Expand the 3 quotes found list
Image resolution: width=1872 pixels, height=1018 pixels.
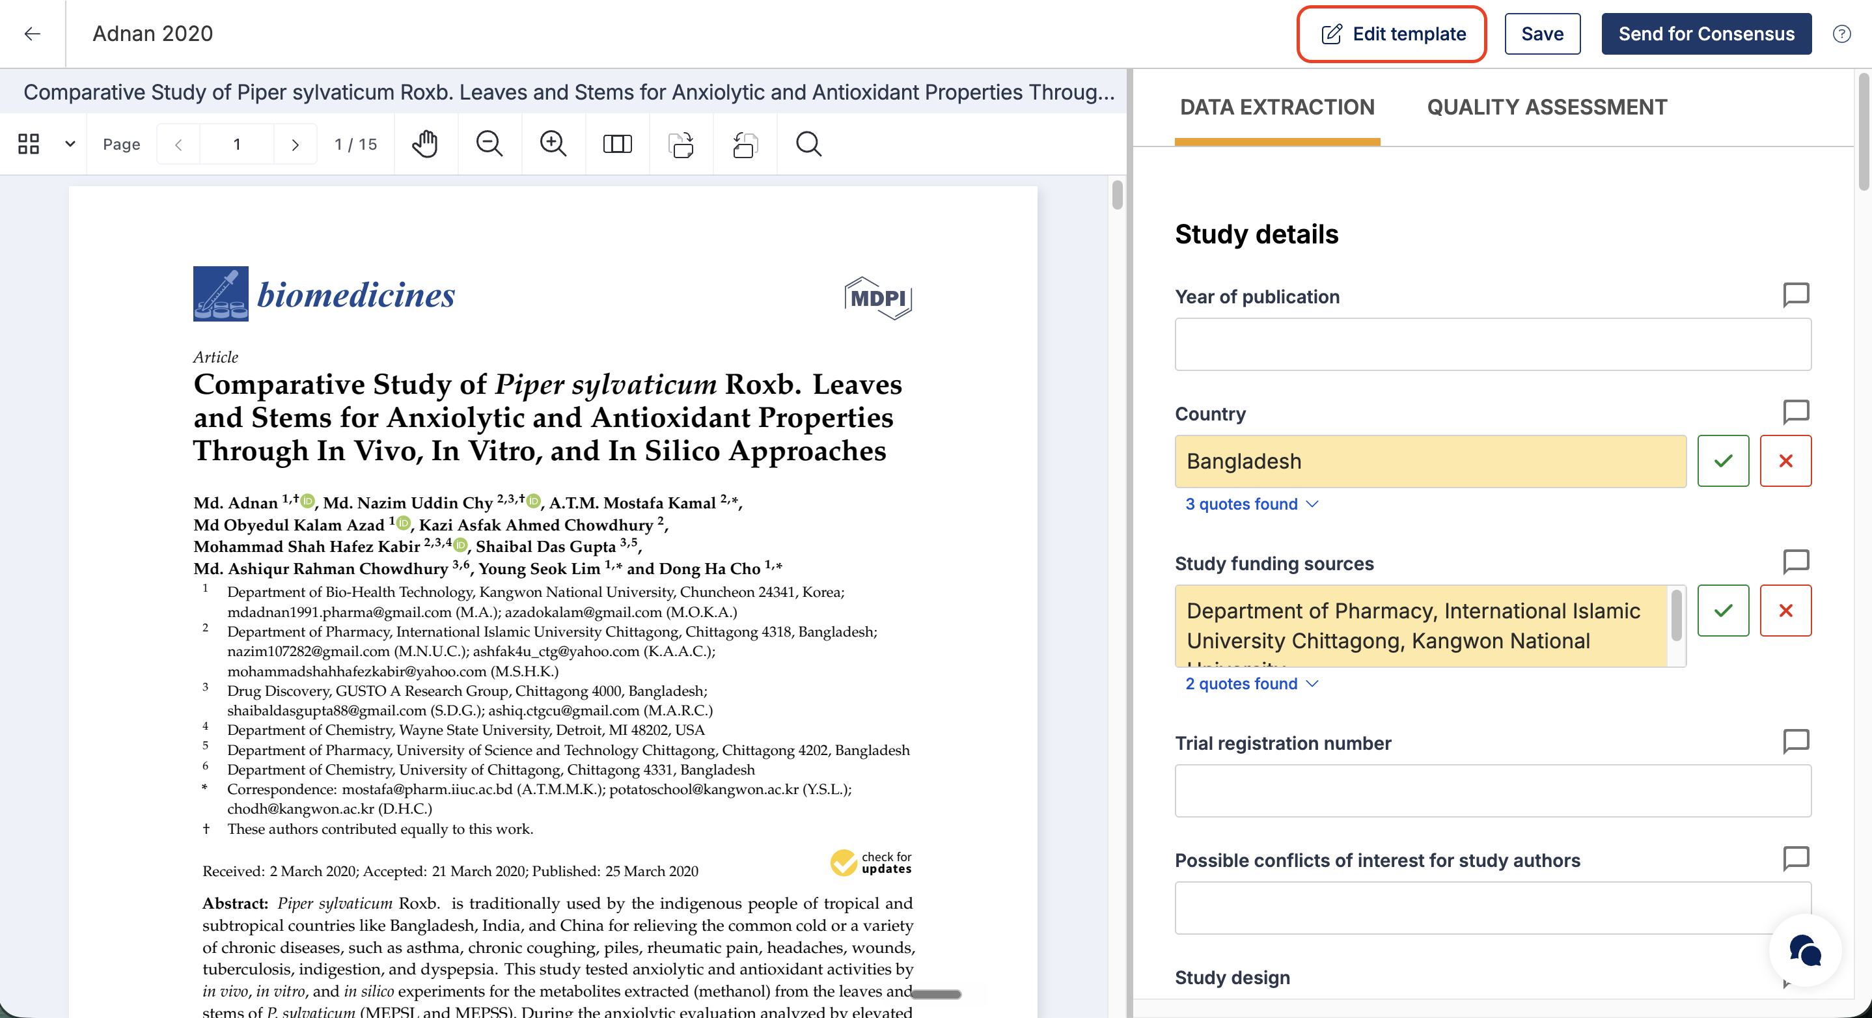pyautogui.click(x=1252, y=504)
